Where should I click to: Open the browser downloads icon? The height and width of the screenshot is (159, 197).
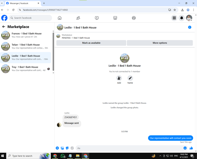(x=182, y=10)
